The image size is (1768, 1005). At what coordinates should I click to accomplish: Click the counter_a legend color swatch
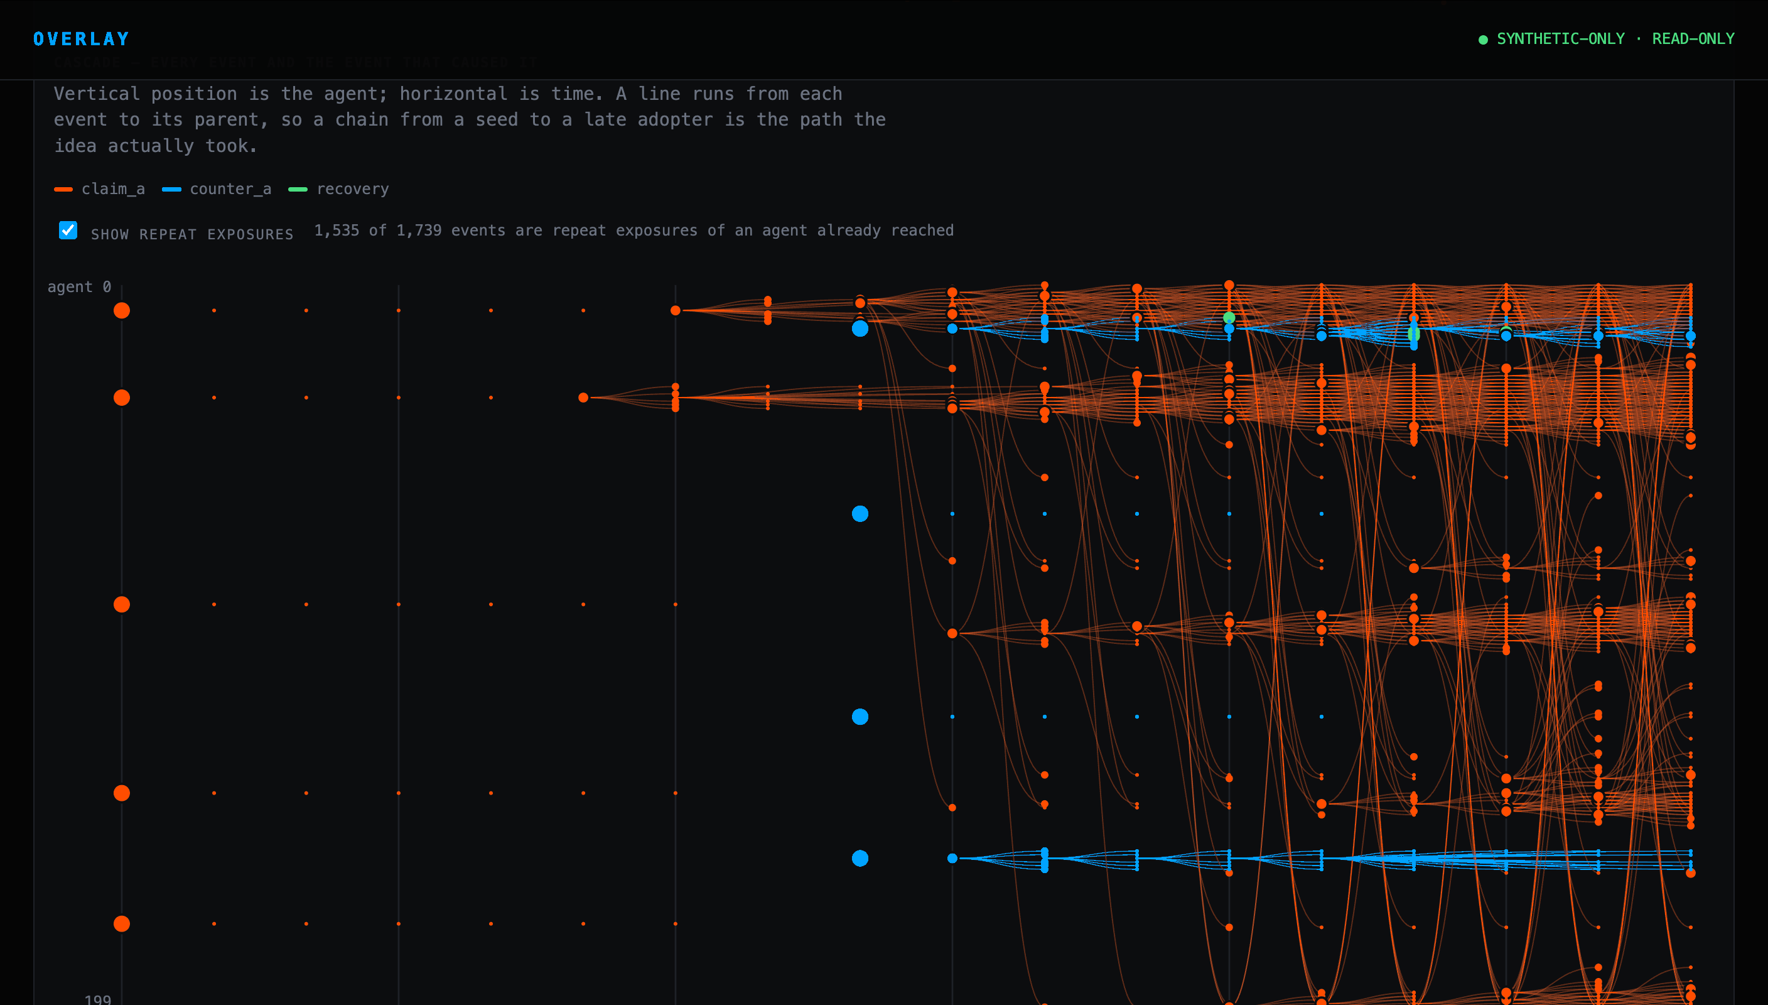point(172,189)
